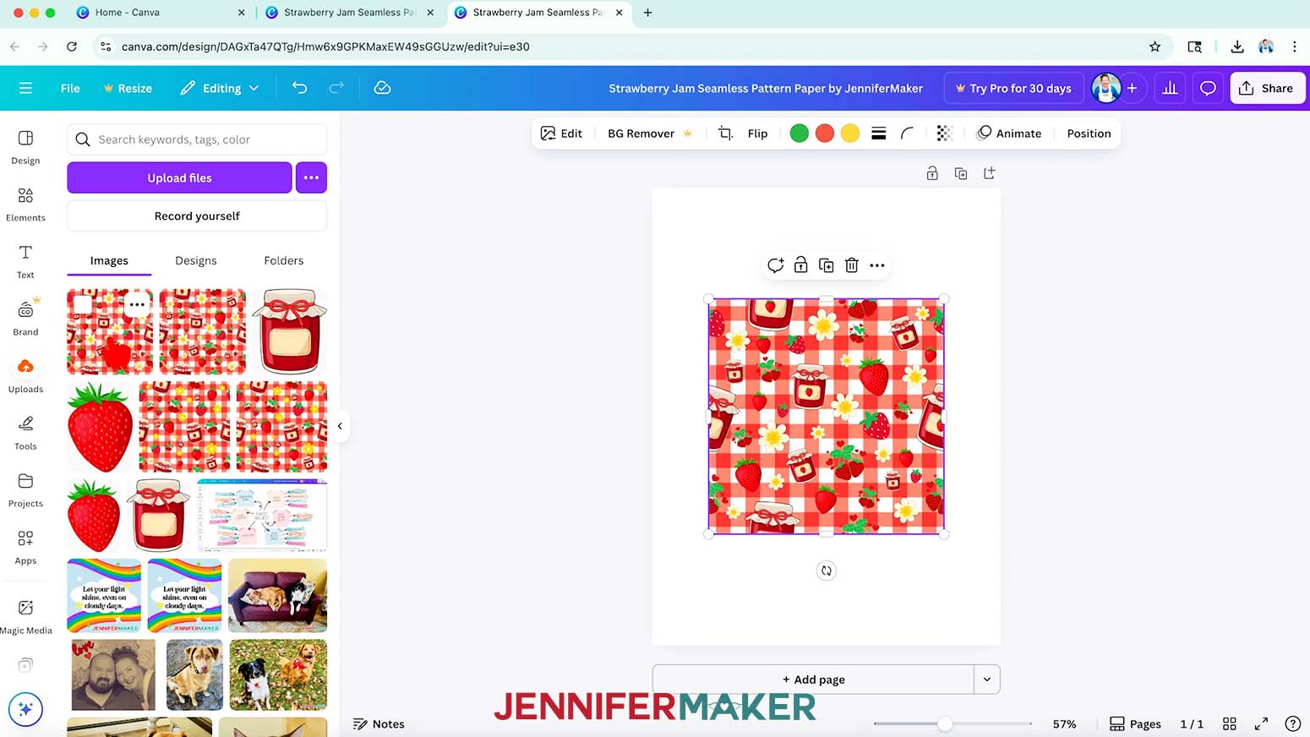Expand the Add page dropdown arrow
The image size is (1310, 737).
[987, 680]
